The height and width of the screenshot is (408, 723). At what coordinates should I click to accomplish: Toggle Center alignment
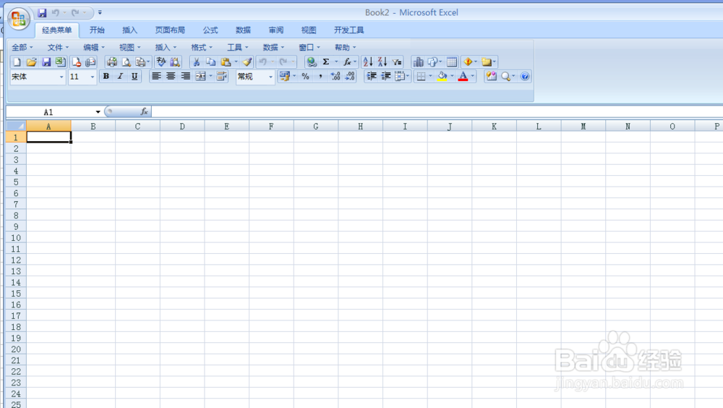pos(171,77)
